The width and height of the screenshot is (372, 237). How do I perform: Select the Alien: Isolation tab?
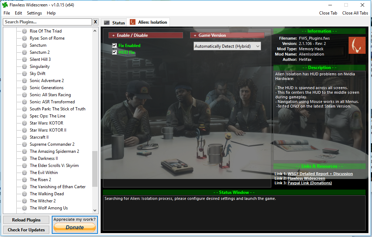coord(148,22)
